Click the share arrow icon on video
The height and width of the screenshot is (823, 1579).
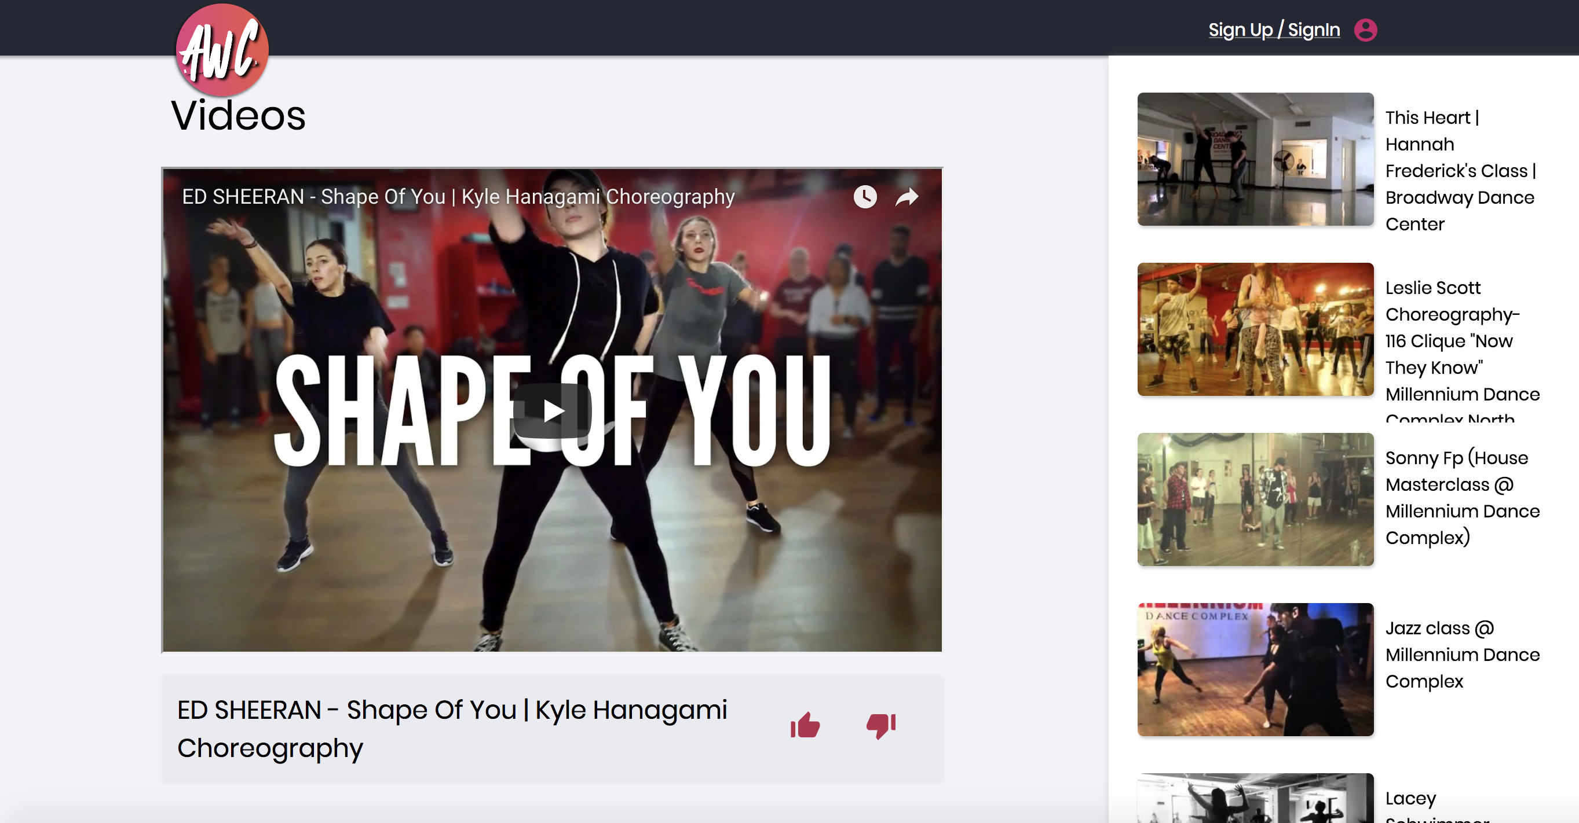(x=907, y=197)
